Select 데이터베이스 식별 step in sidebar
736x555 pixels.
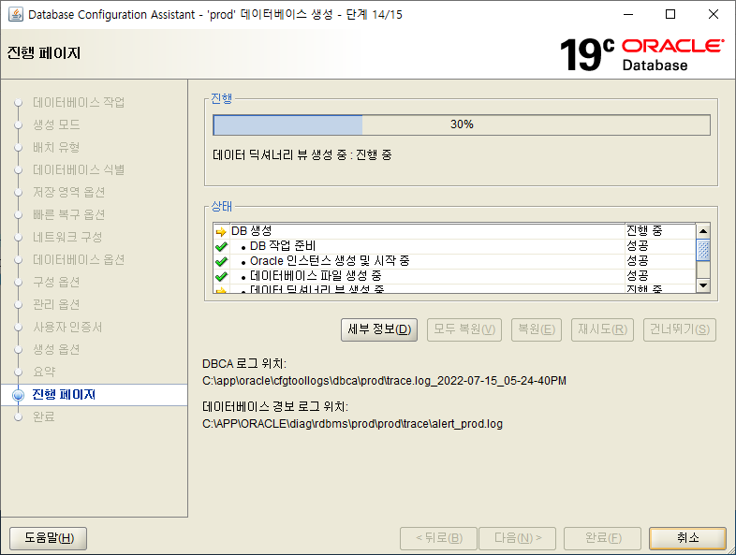(x=79, y=169)
